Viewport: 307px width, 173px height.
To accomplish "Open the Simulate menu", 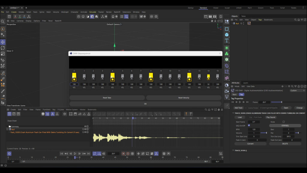I will (93, 12).
